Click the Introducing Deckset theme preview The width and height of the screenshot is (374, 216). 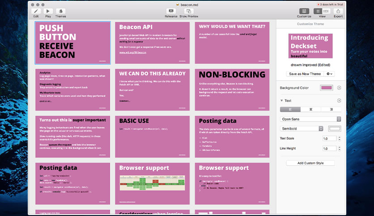click(310, 46)
